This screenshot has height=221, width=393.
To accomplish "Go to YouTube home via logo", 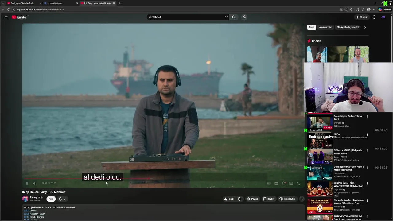I will (x=19, y=17).
